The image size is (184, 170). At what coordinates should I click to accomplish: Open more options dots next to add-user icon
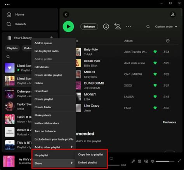128,26
